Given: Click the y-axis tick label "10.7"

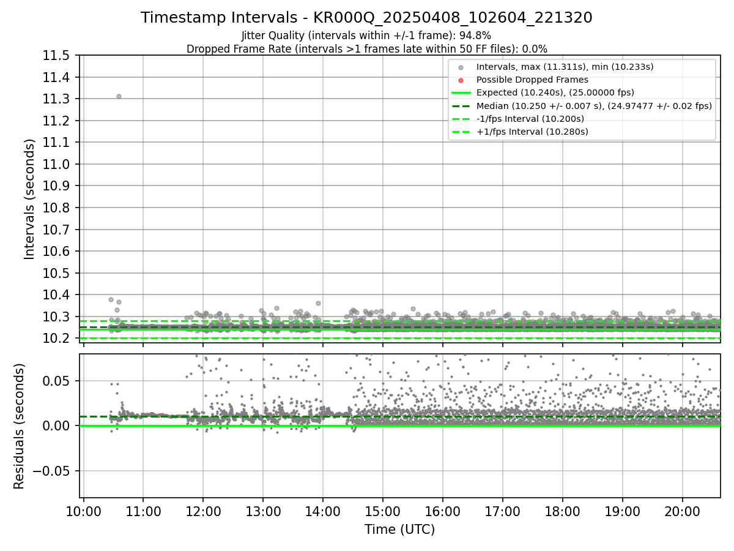Looking at the screenshot, I should 55,230.
